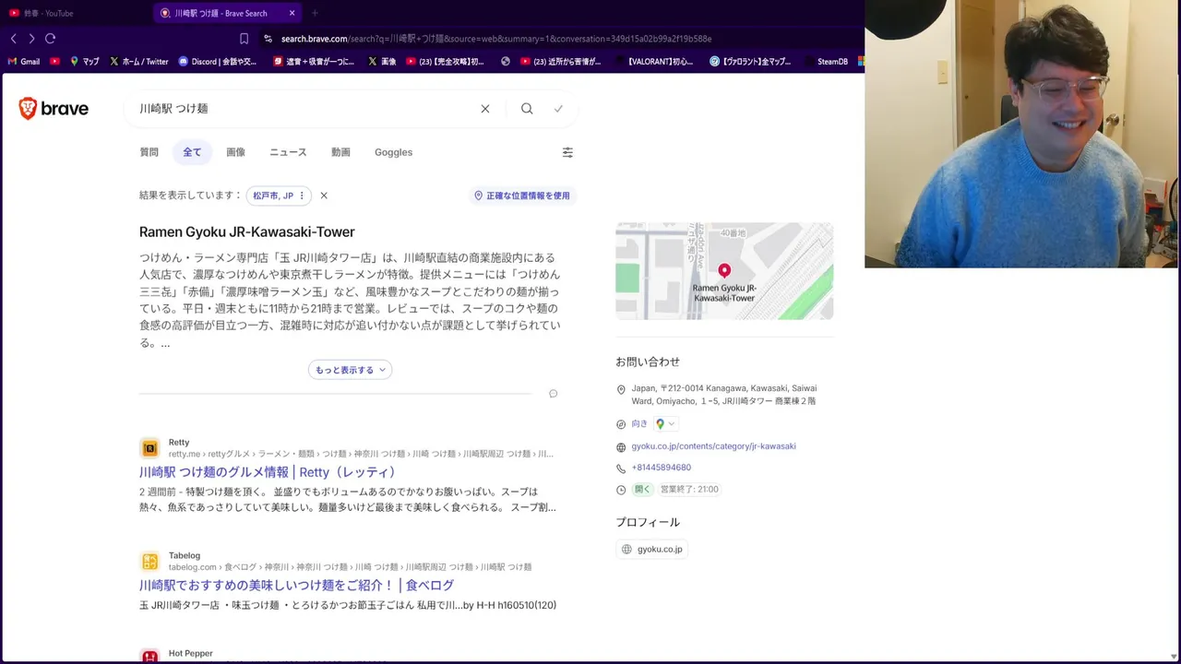Image resolution: width=1181 pixels, height=664 pixels.
Task: Expand opening hours next to 開く
Action: (x=689, y=490)
